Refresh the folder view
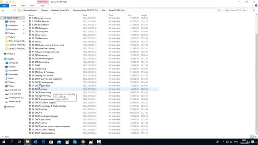This screenshot has height=145, width=258. tap(221, 10)
